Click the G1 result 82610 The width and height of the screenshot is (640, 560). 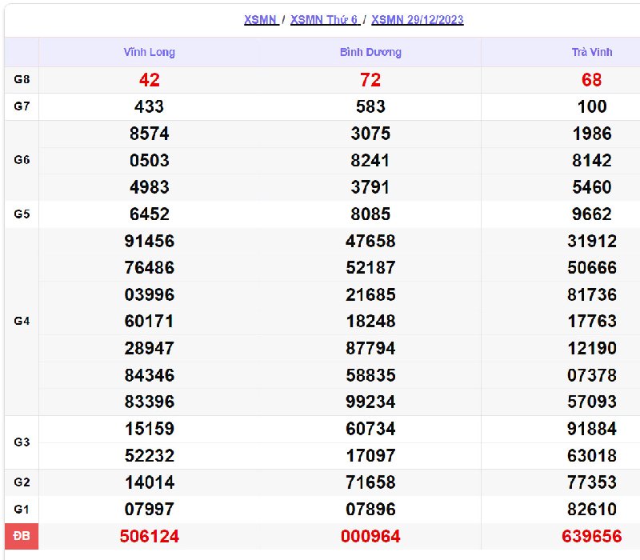pyautogui.click(x=592, y=509)
